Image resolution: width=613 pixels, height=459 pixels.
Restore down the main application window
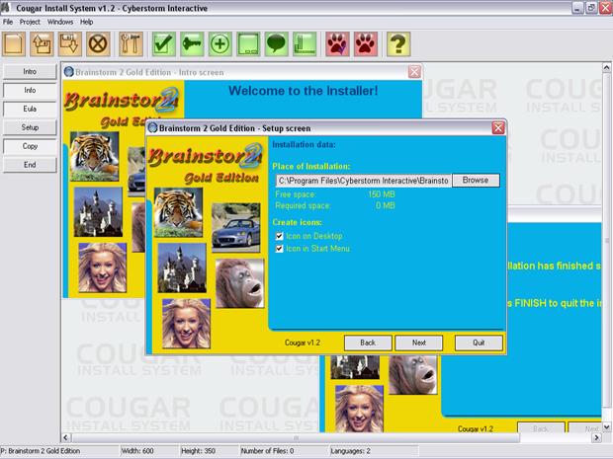click(591, 8)
